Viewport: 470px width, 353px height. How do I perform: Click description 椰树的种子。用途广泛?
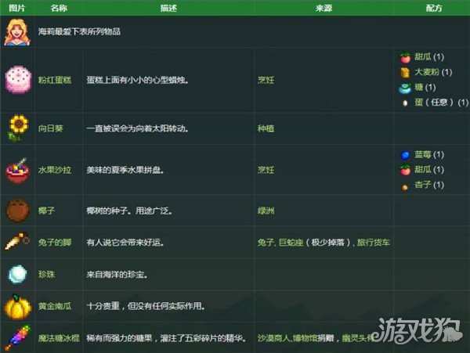point(129,211)
